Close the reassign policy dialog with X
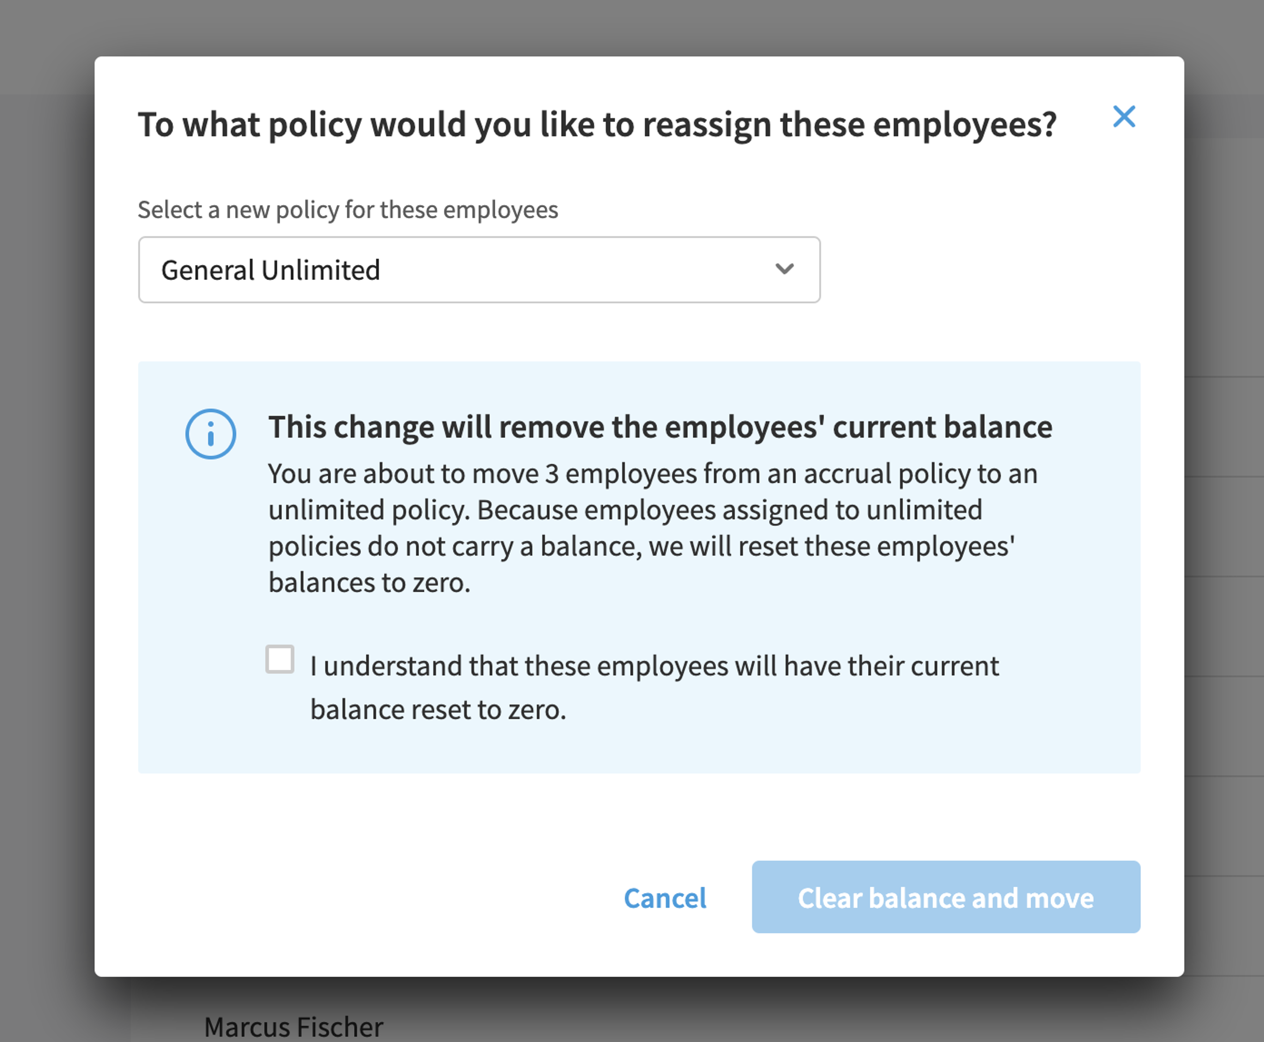This screenshot has height=1042, width=1264. click(x=1123, y=116)
